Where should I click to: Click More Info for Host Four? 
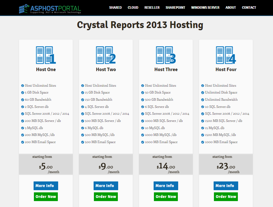point(226,186)
